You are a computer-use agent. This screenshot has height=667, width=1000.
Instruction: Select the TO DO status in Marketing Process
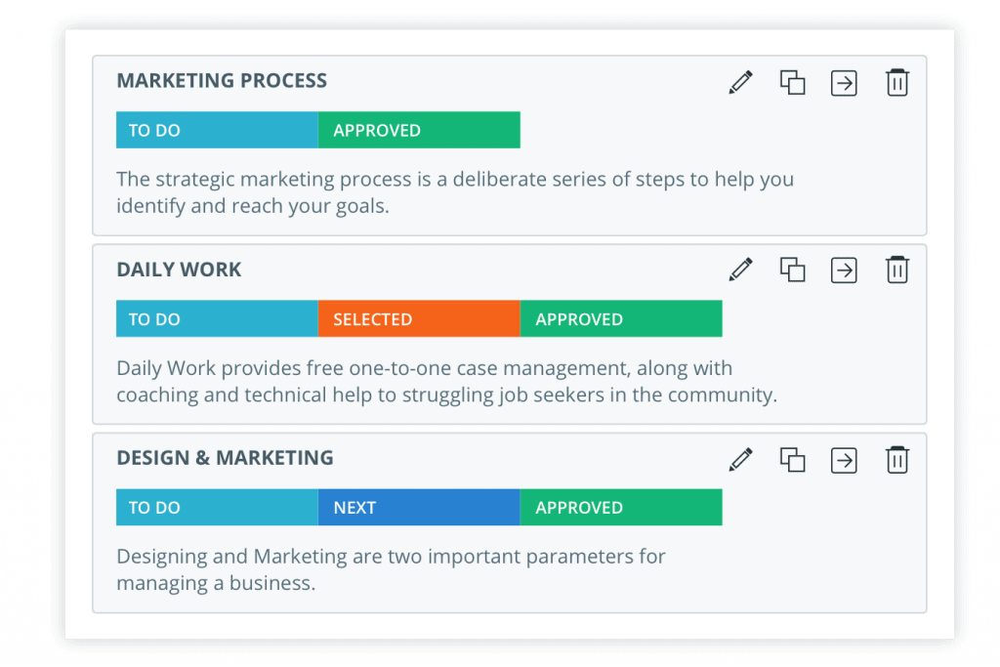(x=217, y=130)
